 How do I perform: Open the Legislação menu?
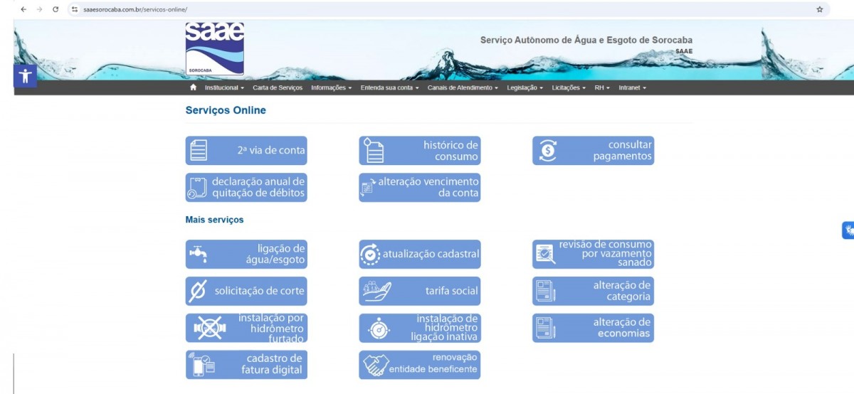(x=524, y=87)
